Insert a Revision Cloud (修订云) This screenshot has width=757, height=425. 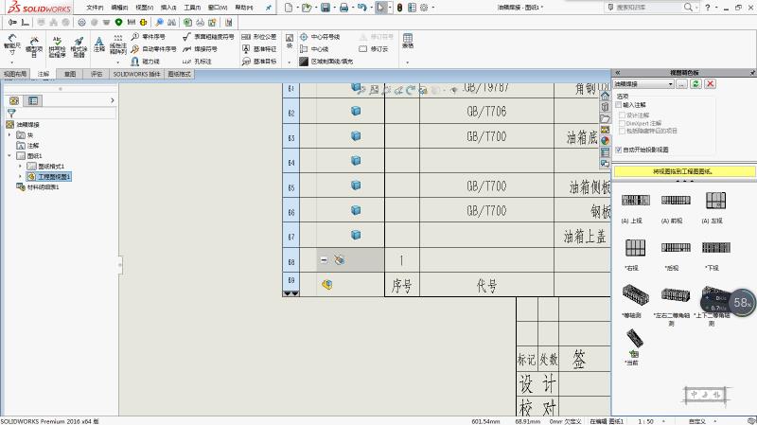[374, 49]
